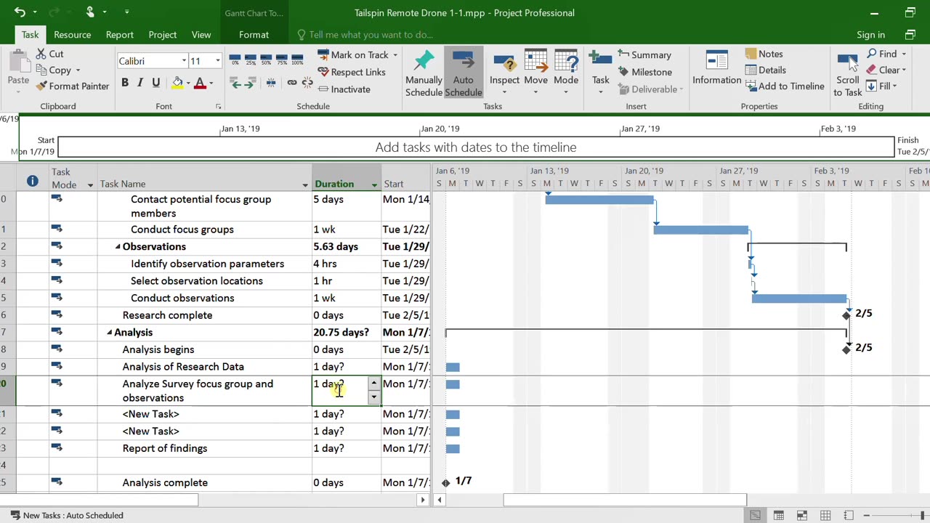Viewport: 930px width, 523px height.
Task: Open the Task ribbon tab
Action: (30, 34)
